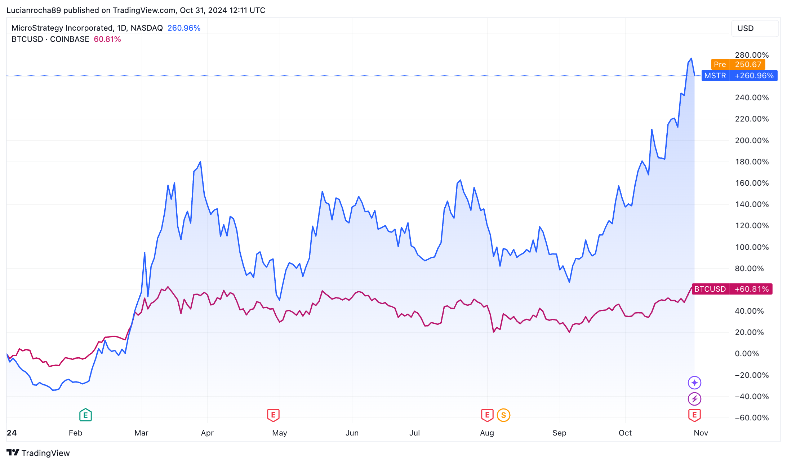787x464 pixels.
Task: Click the purple lightning bolt event icon
Action: click(694, 399)
